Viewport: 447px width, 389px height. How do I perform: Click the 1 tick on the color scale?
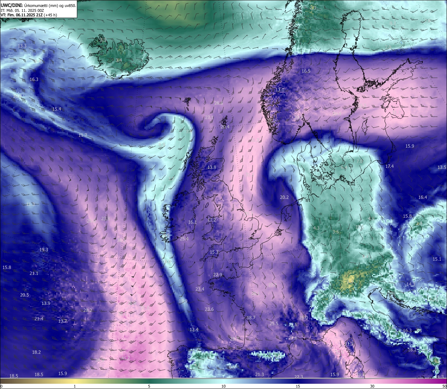pos(75,386)
